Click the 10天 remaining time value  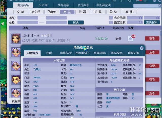118,39
